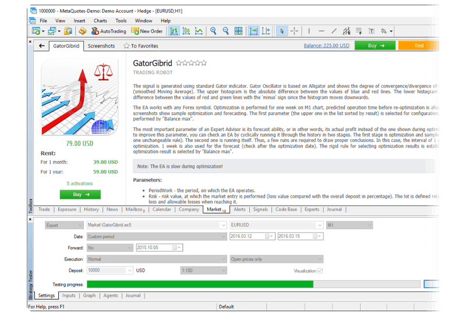
Task: Select the trendline drawing tool
Action: coord(334,31)
